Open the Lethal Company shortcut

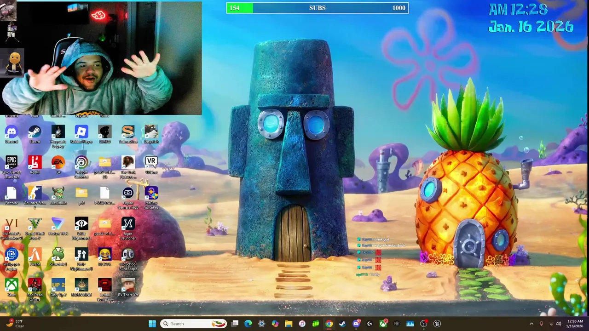(104, 290)
